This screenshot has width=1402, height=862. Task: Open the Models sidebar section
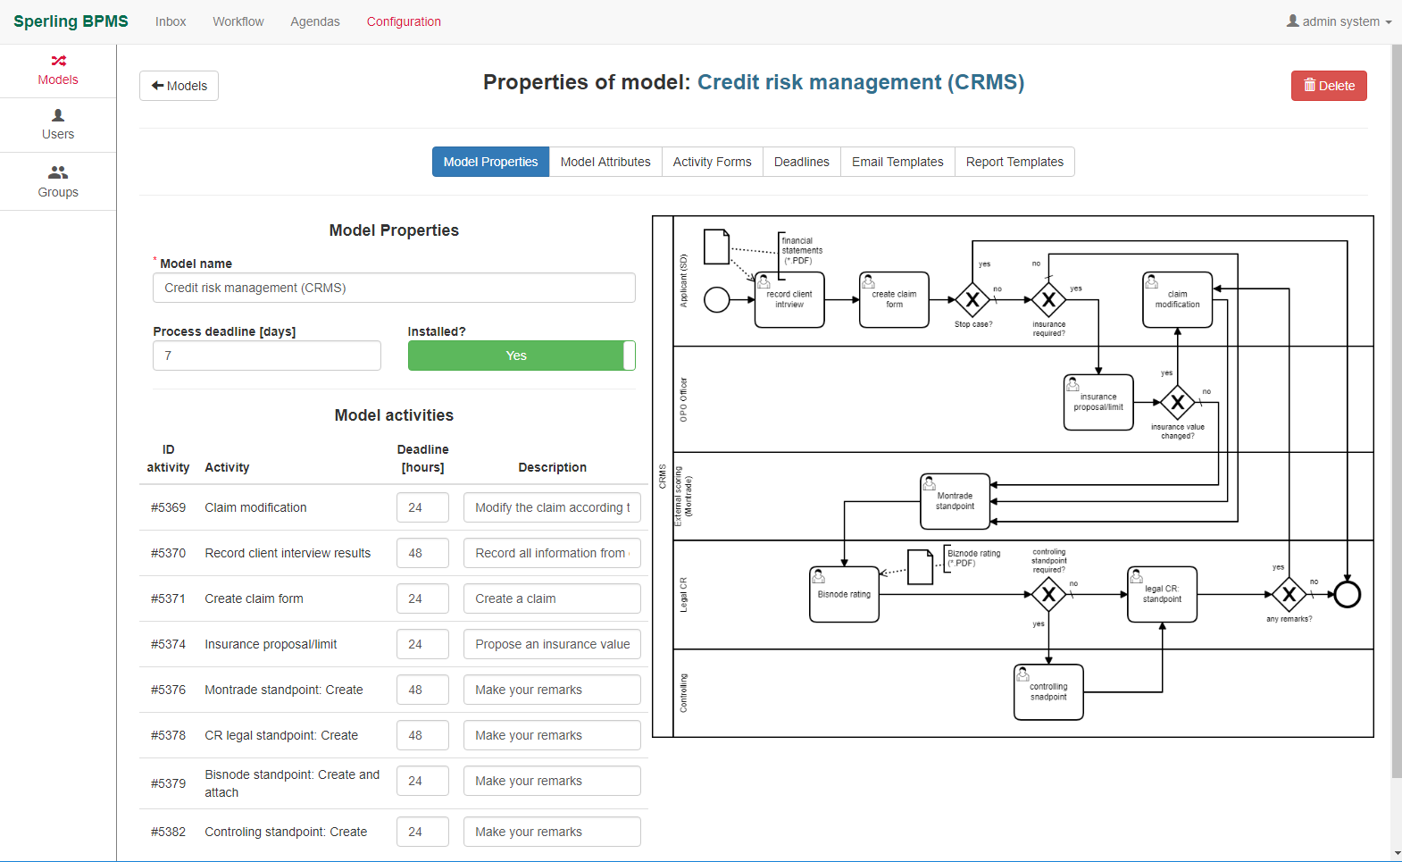coord(58,71)
